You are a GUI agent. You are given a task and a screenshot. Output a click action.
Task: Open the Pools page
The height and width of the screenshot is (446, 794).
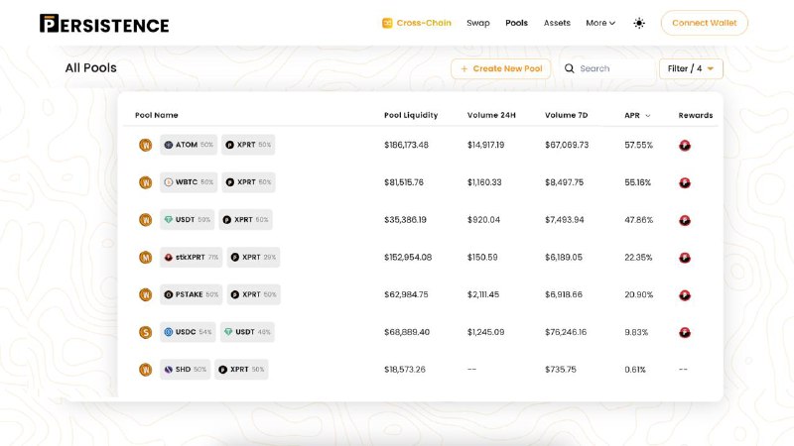coord(516,23)
